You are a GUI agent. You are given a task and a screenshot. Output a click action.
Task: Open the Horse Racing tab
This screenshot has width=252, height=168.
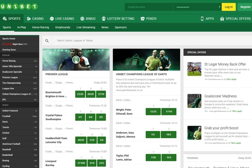click(x=40, y=27)
